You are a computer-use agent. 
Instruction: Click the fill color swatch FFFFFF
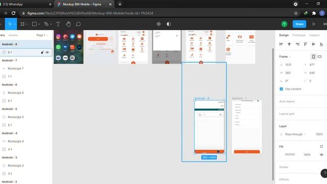click(281, 154)
